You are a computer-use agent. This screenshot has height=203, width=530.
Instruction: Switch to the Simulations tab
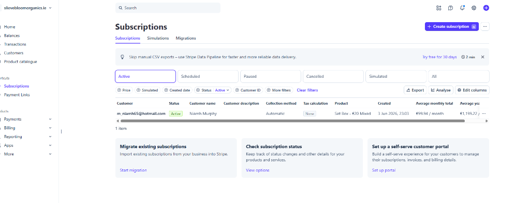[x=158, y=38]
